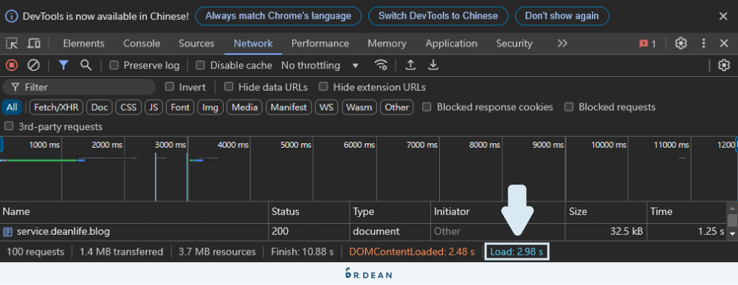Close the DevTools panel
The image size is (738, 285).
tap(725, 44)
